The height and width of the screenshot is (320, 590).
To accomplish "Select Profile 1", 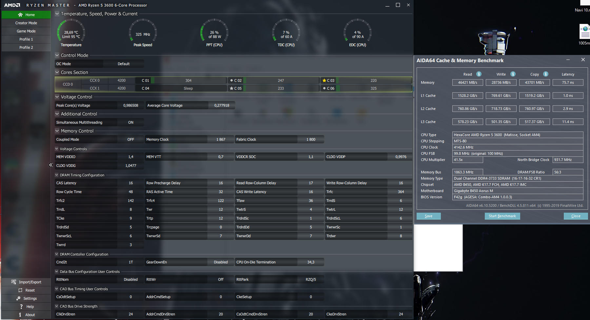I will (26, 39).
